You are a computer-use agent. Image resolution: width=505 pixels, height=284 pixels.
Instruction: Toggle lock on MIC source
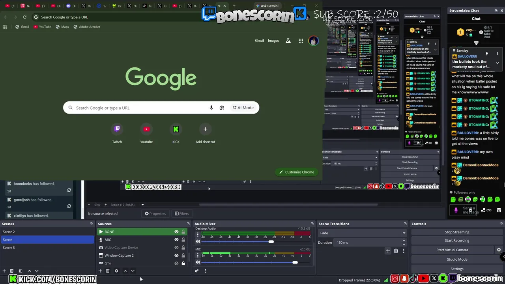coord(183,240)
